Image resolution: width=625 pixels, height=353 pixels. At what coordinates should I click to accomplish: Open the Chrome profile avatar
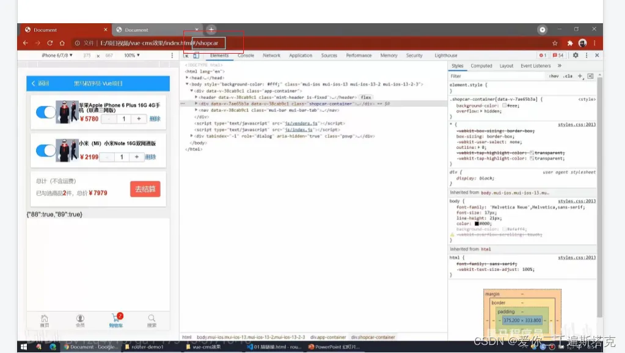[582, 43]
